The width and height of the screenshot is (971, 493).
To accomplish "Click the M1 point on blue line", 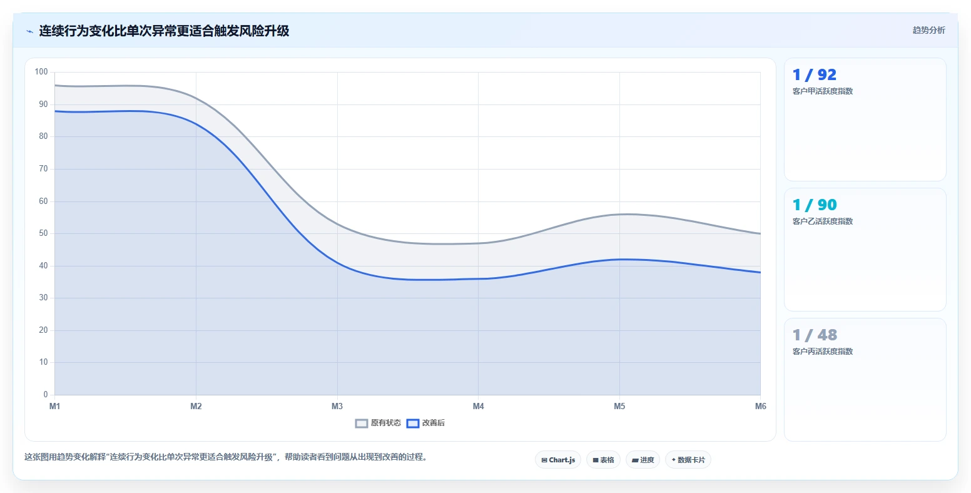I will pyautogui.click(x=55, y=111).
